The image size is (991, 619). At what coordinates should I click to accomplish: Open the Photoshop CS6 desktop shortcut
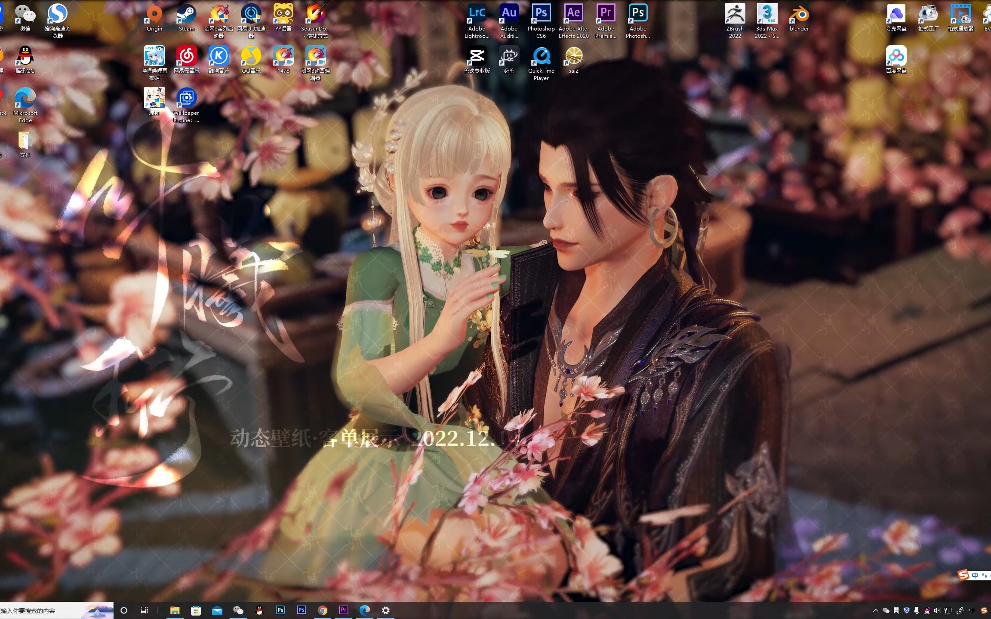[x=541, y=21]
